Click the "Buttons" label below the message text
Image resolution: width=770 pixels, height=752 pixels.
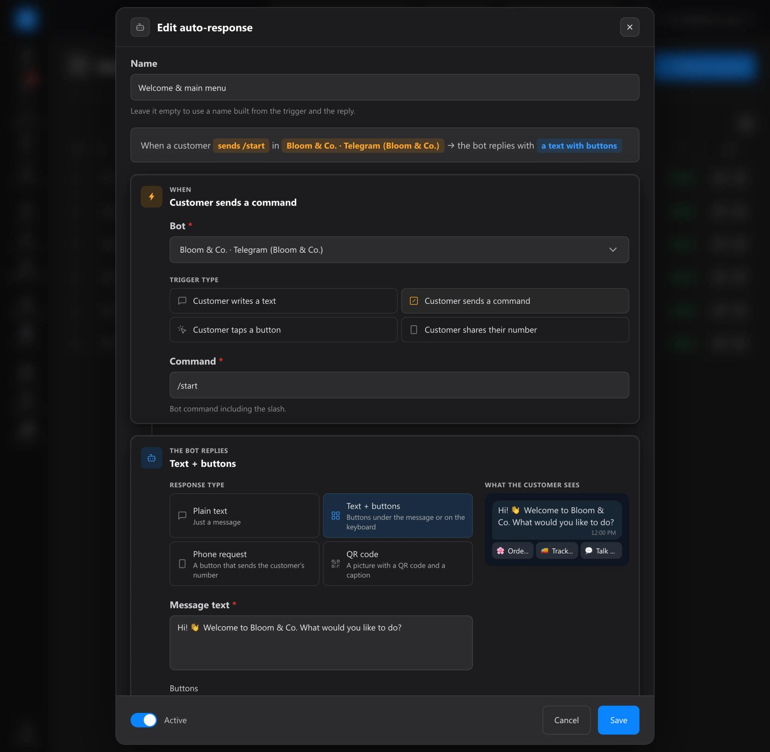(184, 688)
